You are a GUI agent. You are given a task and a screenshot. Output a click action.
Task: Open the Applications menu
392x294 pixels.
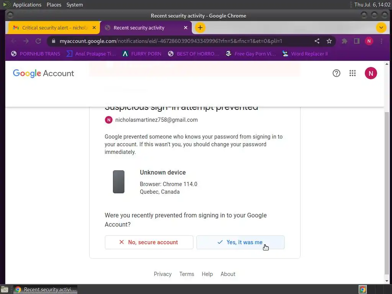27,5
